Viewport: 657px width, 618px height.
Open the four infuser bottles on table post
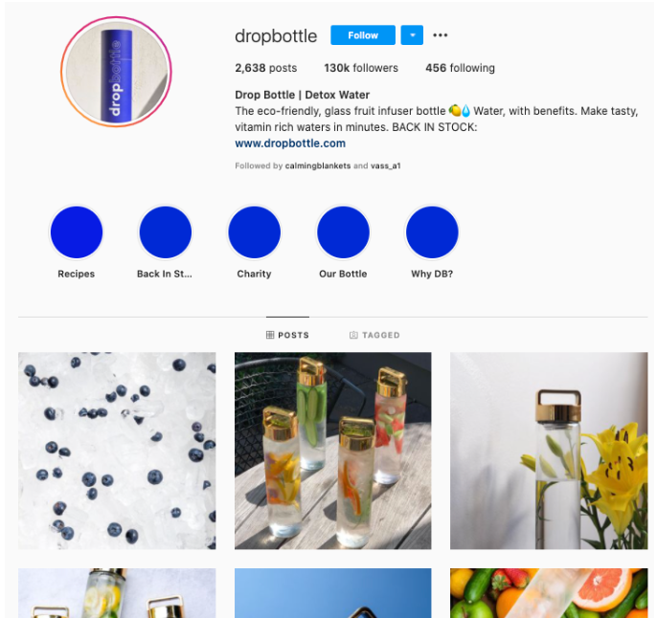click(x=332, y=451)
